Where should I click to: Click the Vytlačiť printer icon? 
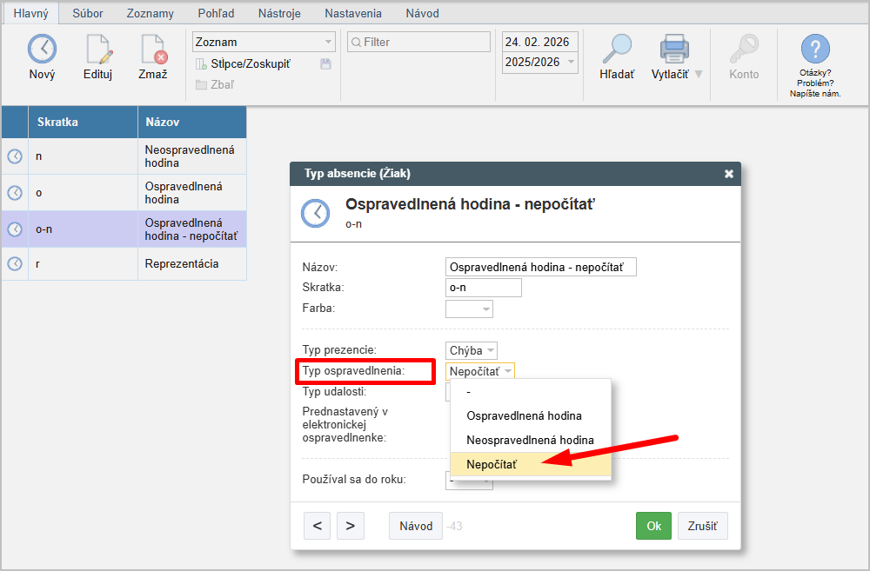pos(674,50)
